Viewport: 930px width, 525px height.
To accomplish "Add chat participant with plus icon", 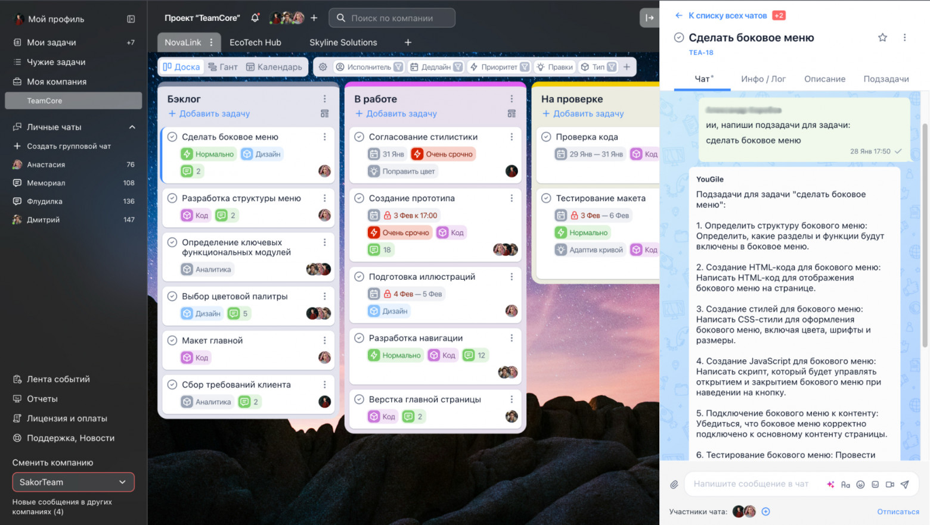I will tap(766, 511).
